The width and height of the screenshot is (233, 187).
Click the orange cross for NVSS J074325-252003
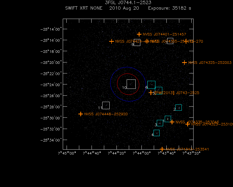pos(184,63)
